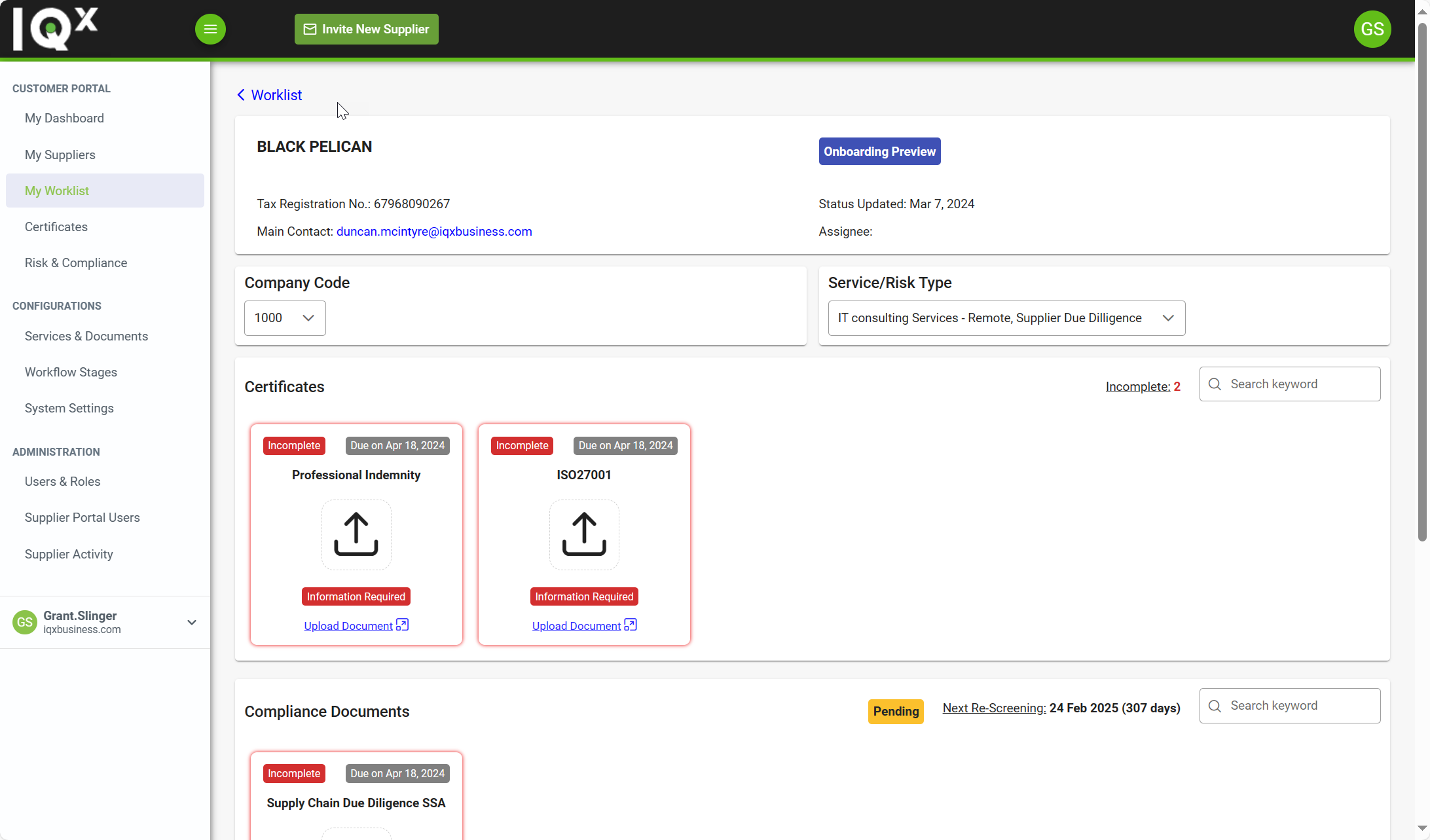Click the Incomplete: 2 filter link
The width and height of the screenshot is (1430, 840).
point(1143,386)
